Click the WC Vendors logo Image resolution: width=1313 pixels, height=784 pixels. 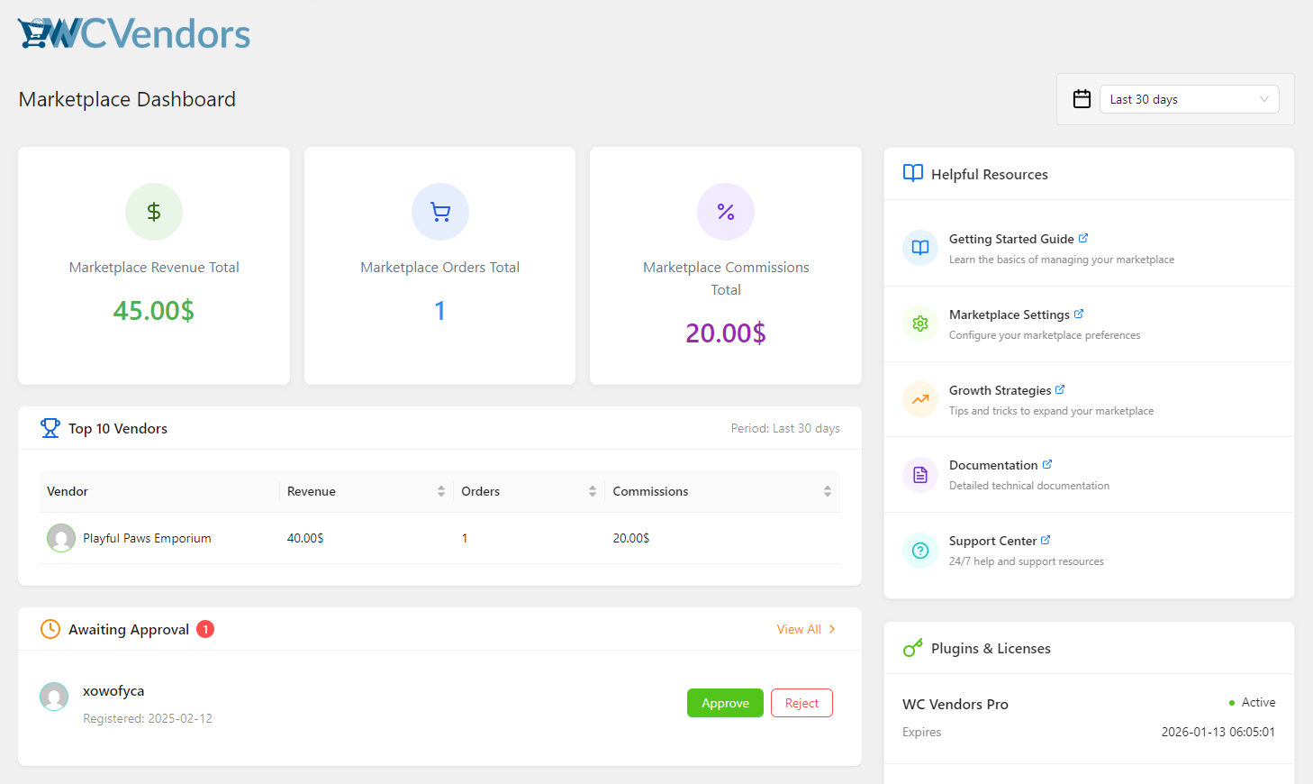click(x=134, y=34)
